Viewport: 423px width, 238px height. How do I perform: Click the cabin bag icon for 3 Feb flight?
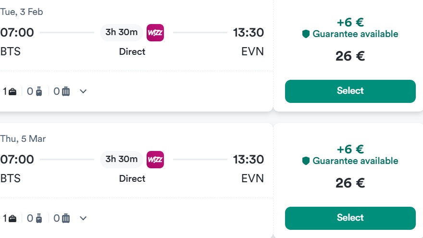[x=39, y=91]
